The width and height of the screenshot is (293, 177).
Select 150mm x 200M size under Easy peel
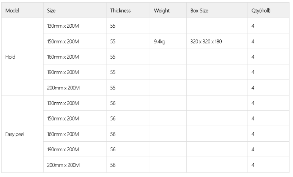pyautogui.click(x=63, y=119)
